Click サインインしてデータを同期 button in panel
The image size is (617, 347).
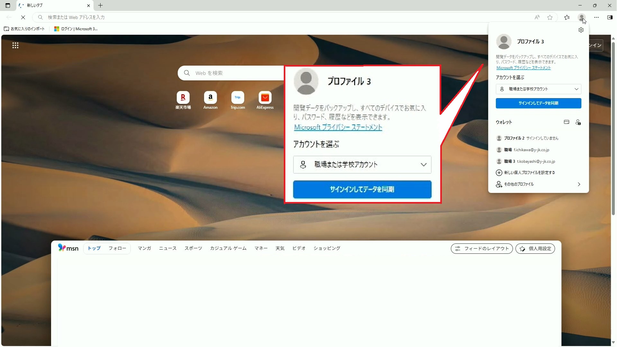tap(538, 103)
